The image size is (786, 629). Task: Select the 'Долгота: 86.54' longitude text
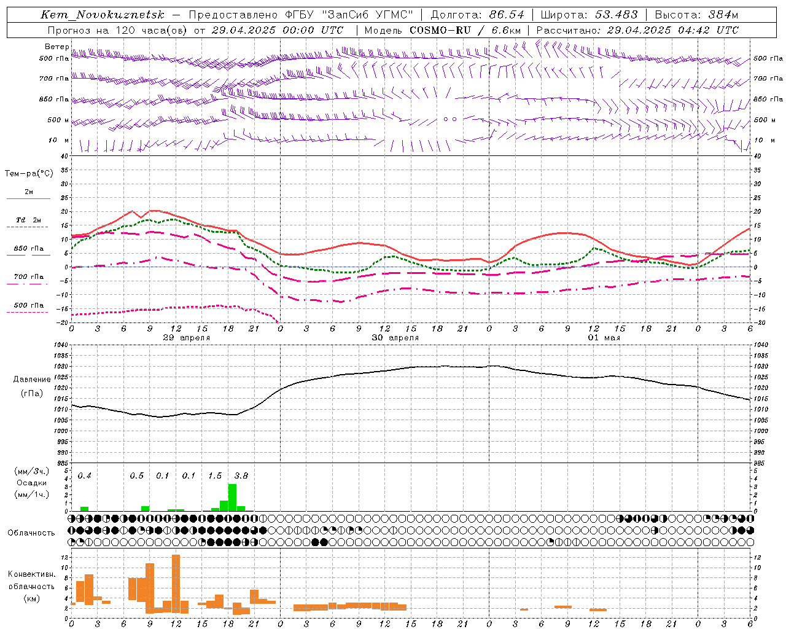point(477,15)
